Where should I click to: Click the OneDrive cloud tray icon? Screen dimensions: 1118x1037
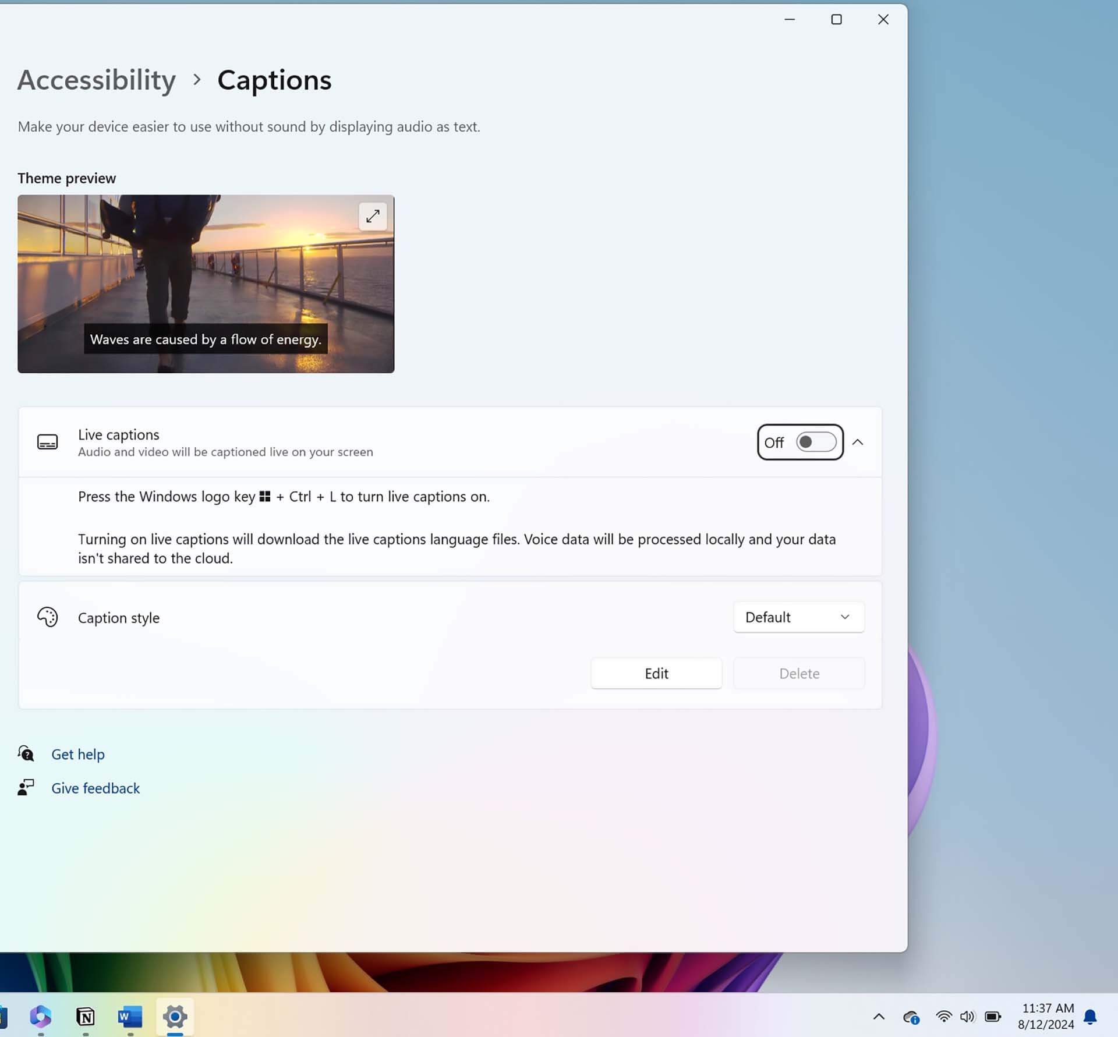click(911, 1017)
